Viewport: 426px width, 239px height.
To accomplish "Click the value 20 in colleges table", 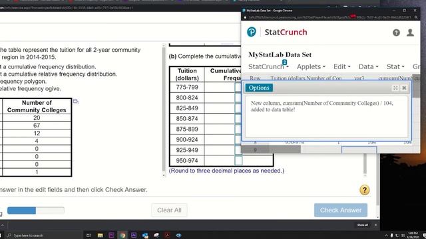I will [x=37, y=118].
